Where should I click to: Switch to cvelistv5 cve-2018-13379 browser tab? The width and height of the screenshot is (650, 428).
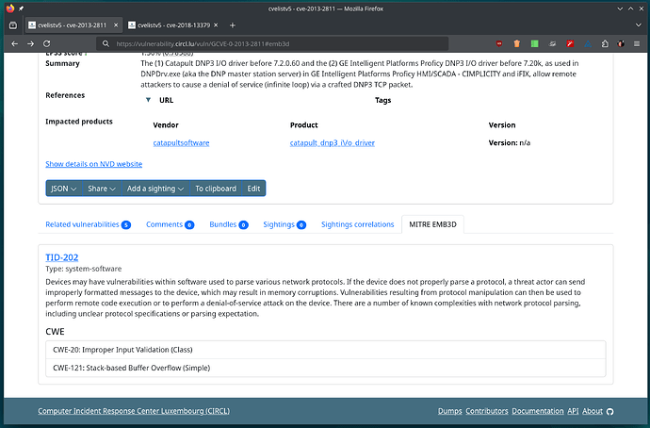coord(173,25)
